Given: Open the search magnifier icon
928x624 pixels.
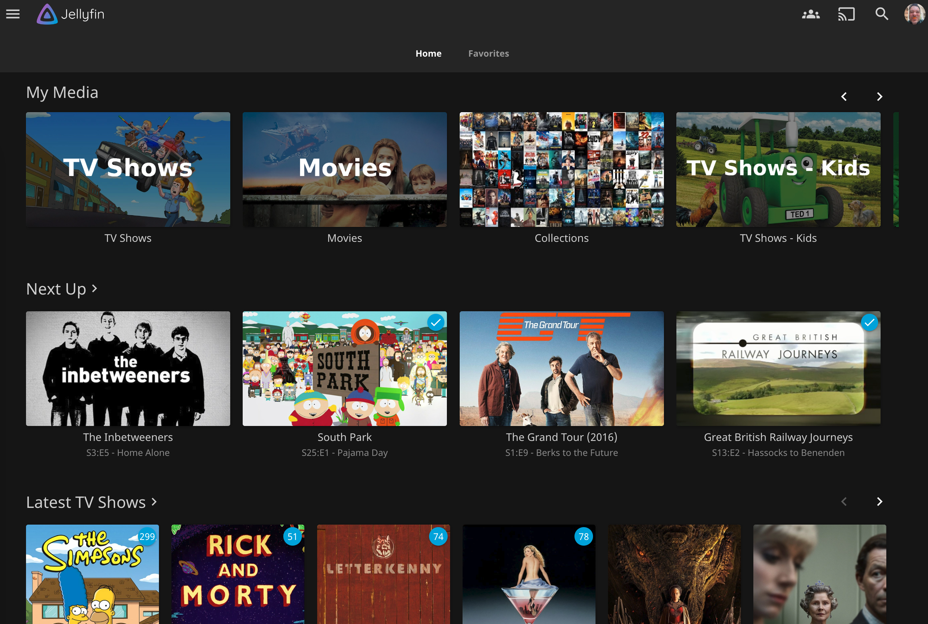Looking at the screenshot, I should pyautogui.click(x=882, y=14).
